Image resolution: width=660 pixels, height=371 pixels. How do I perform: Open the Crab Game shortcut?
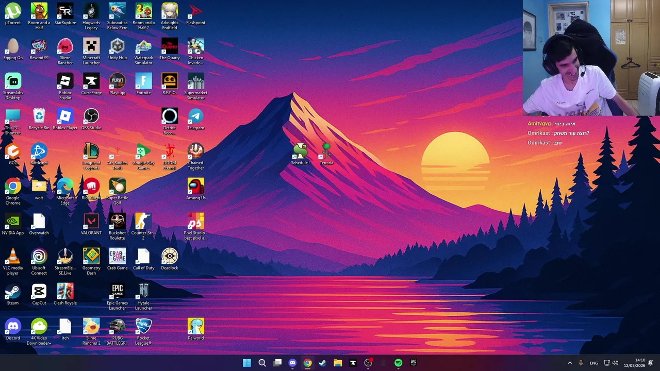(x=117, y=260)
